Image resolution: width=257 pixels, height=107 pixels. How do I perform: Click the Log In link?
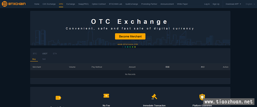[x=207, y=4]
